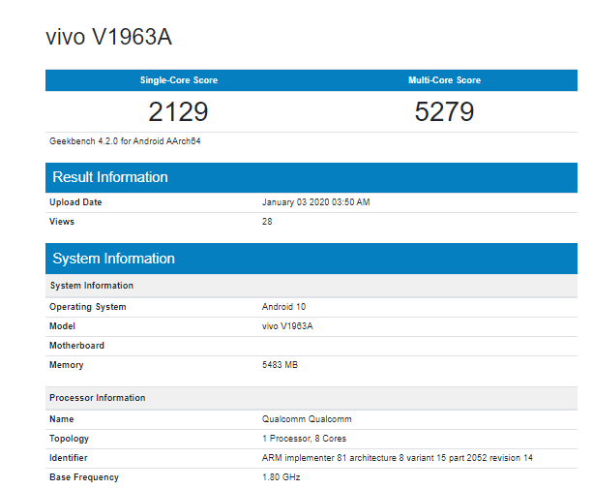Select the Upload Date label
Viewport: 593px width, 489px height.
pos(75,202)
